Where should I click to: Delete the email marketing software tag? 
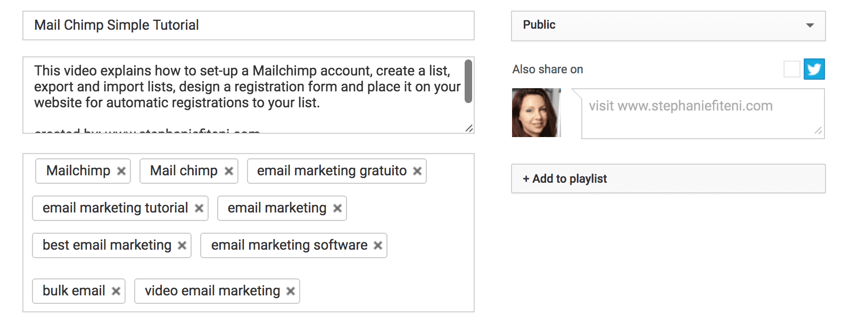click(378, 245)
